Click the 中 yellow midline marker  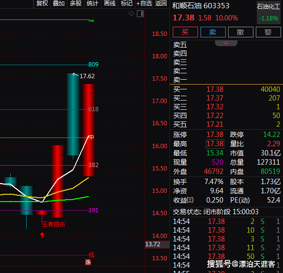point(91,137)
